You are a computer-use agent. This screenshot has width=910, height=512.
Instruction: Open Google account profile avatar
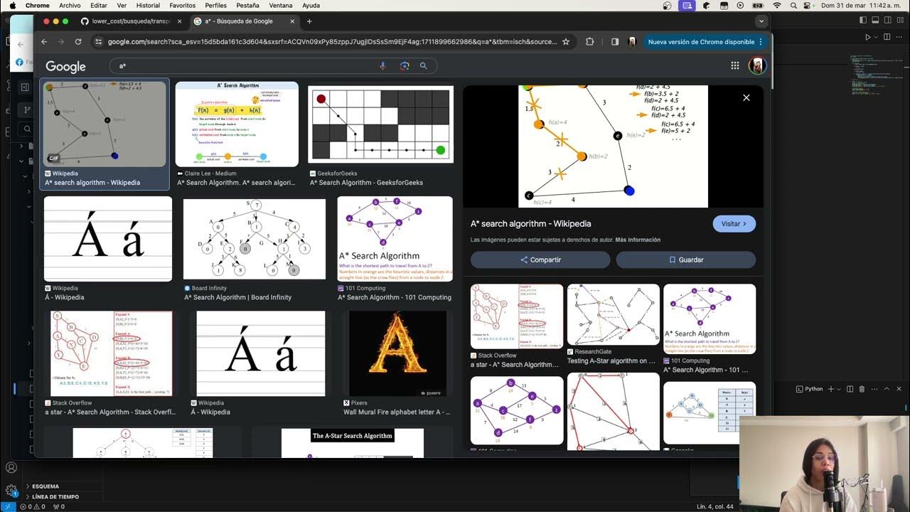(x=757, y=65)
